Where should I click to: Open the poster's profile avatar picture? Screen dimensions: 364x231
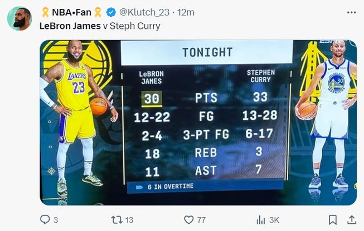tap(19, 19)
